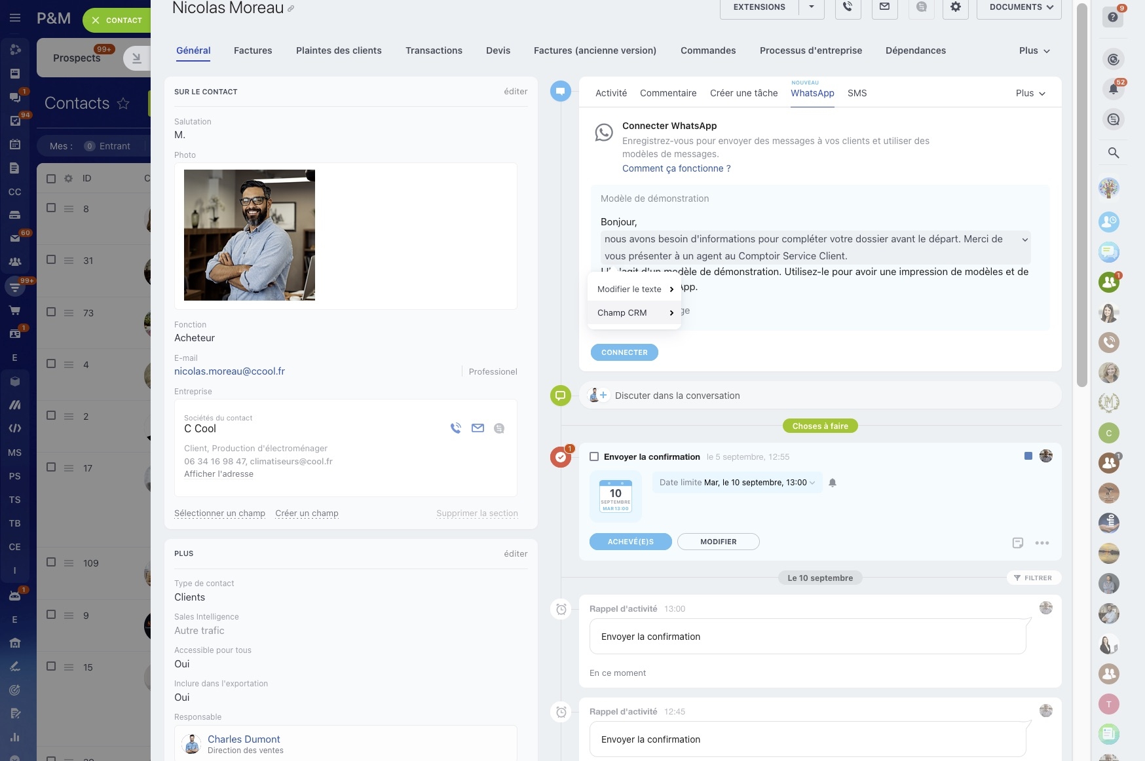Call C Cool company via phone icon
This screenshot has height=761, width=1145.
456,428
